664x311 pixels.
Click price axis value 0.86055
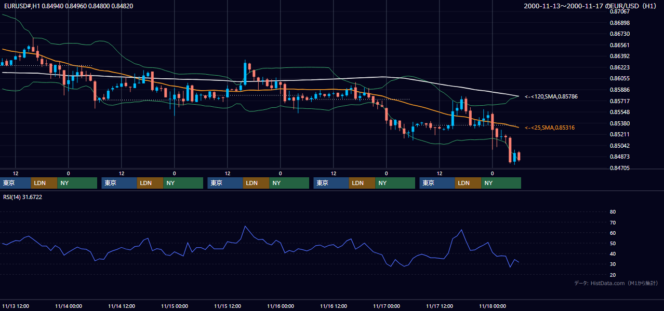point(619,78)
